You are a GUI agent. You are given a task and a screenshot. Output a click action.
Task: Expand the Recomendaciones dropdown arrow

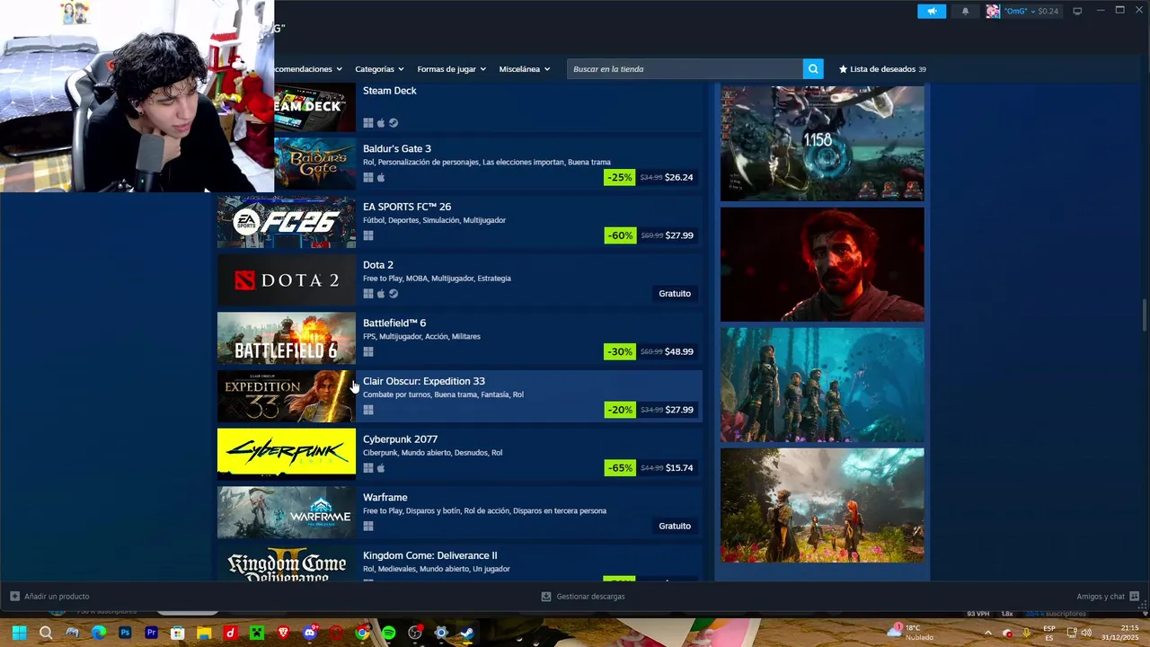(339, 69)
